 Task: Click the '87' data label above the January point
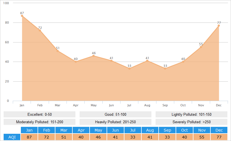(22, 13)
